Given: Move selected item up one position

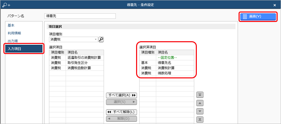Looking at the screenshot, I should tap(200, 103).
